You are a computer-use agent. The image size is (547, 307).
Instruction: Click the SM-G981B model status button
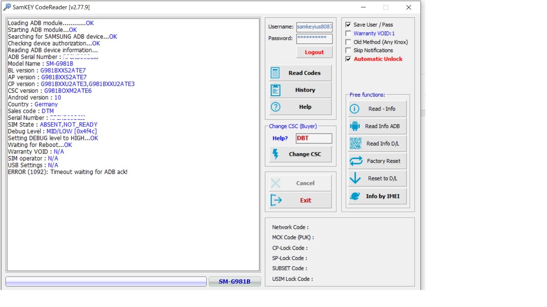[x=235, y=281]
